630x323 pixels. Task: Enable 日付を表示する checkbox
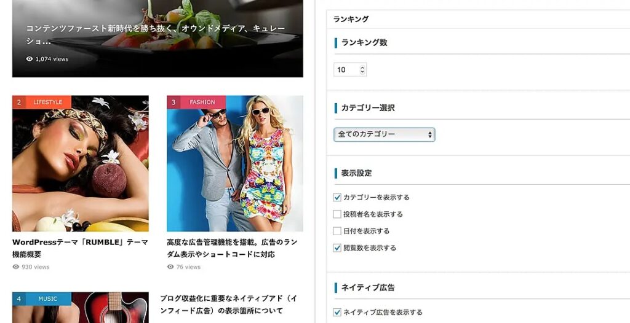337,231
